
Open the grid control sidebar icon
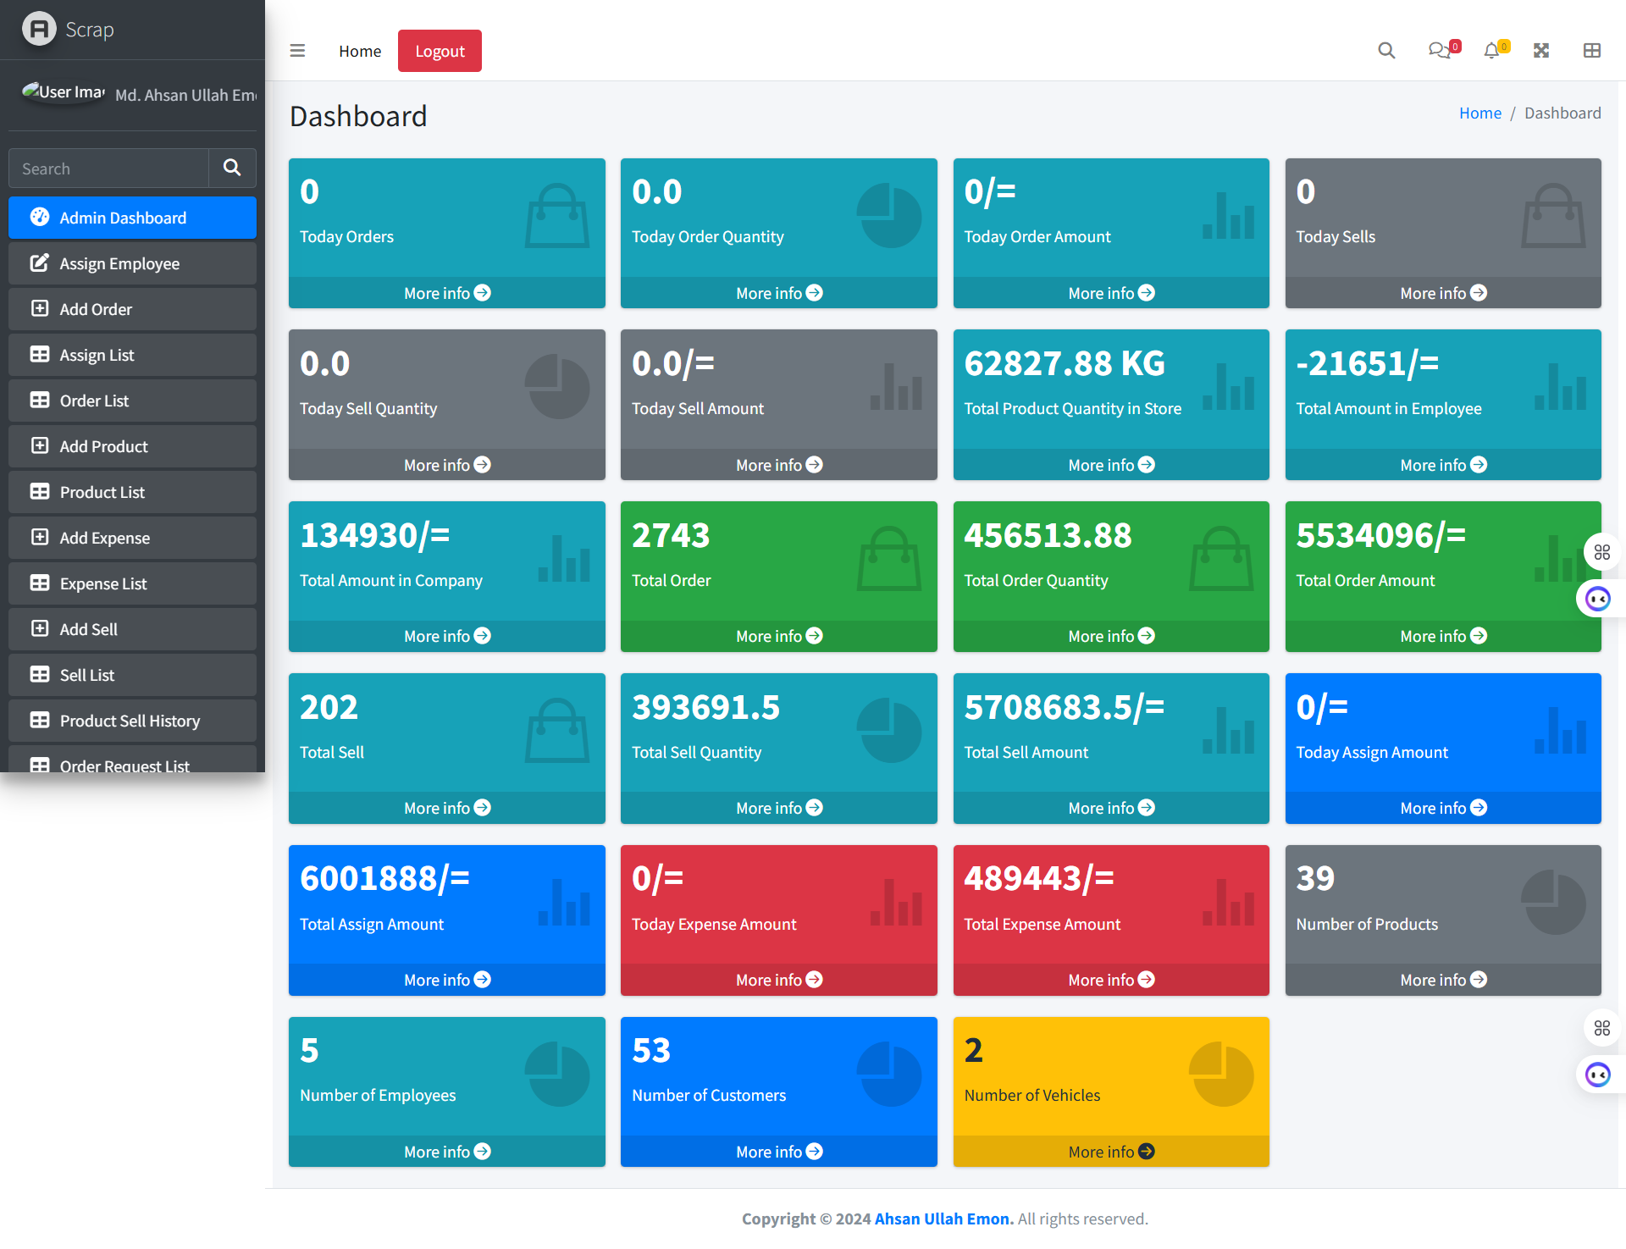pyautogui.click(x=1592, y=51)
